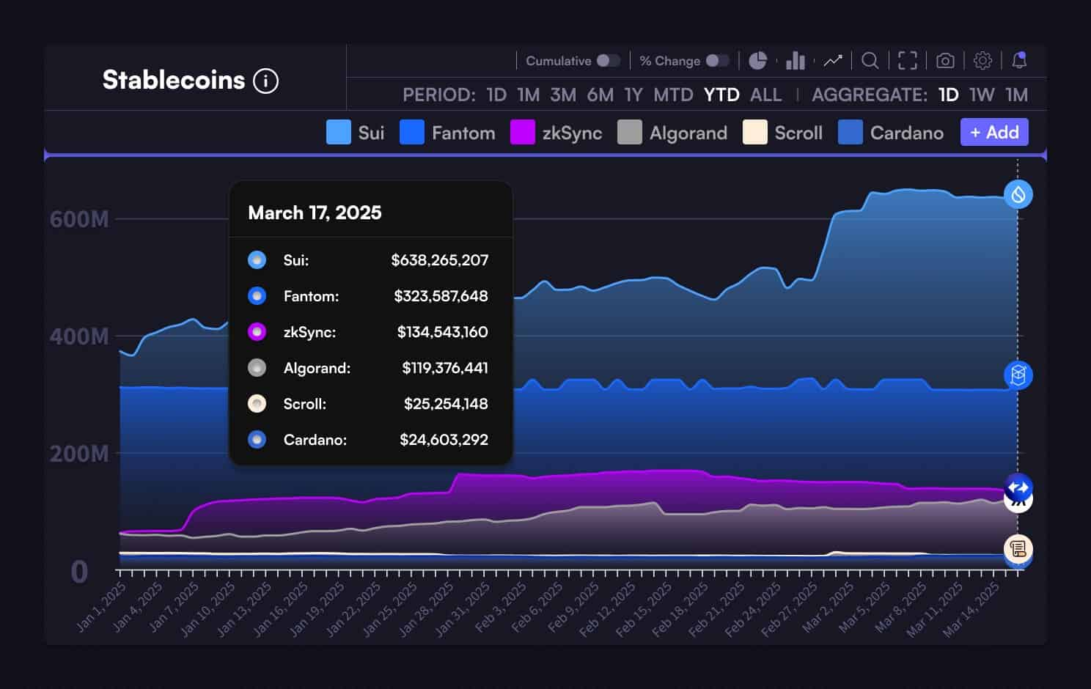Switch the period to ALL

(x=765, y=95)
